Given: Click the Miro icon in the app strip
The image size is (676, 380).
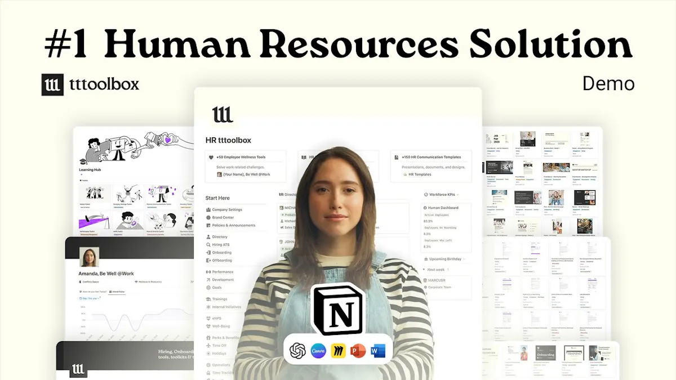Looking at the screenshot, I should pos(338,351).
